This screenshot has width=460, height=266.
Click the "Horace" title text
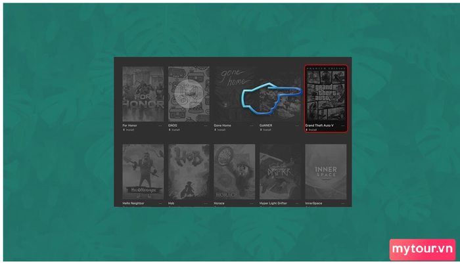point(219,203)
